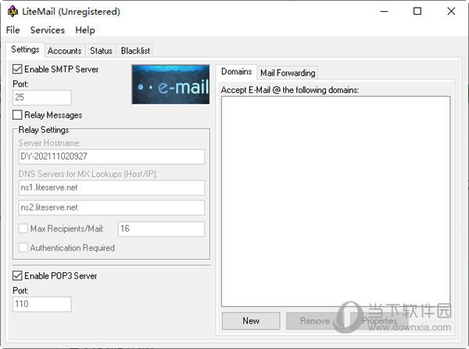Minimize the LiteMail window
The width and height of the screenshot is (469, 349).
pos(384,12)
